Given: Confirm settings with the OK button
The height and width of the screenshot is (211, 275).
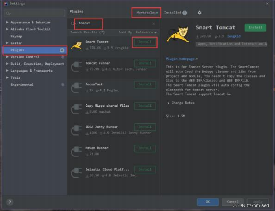Looking at the screenshot, I should click(208, 202).
